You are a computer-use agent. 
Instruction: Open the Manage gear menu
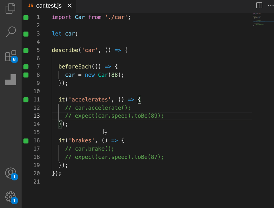click(10, 197)
